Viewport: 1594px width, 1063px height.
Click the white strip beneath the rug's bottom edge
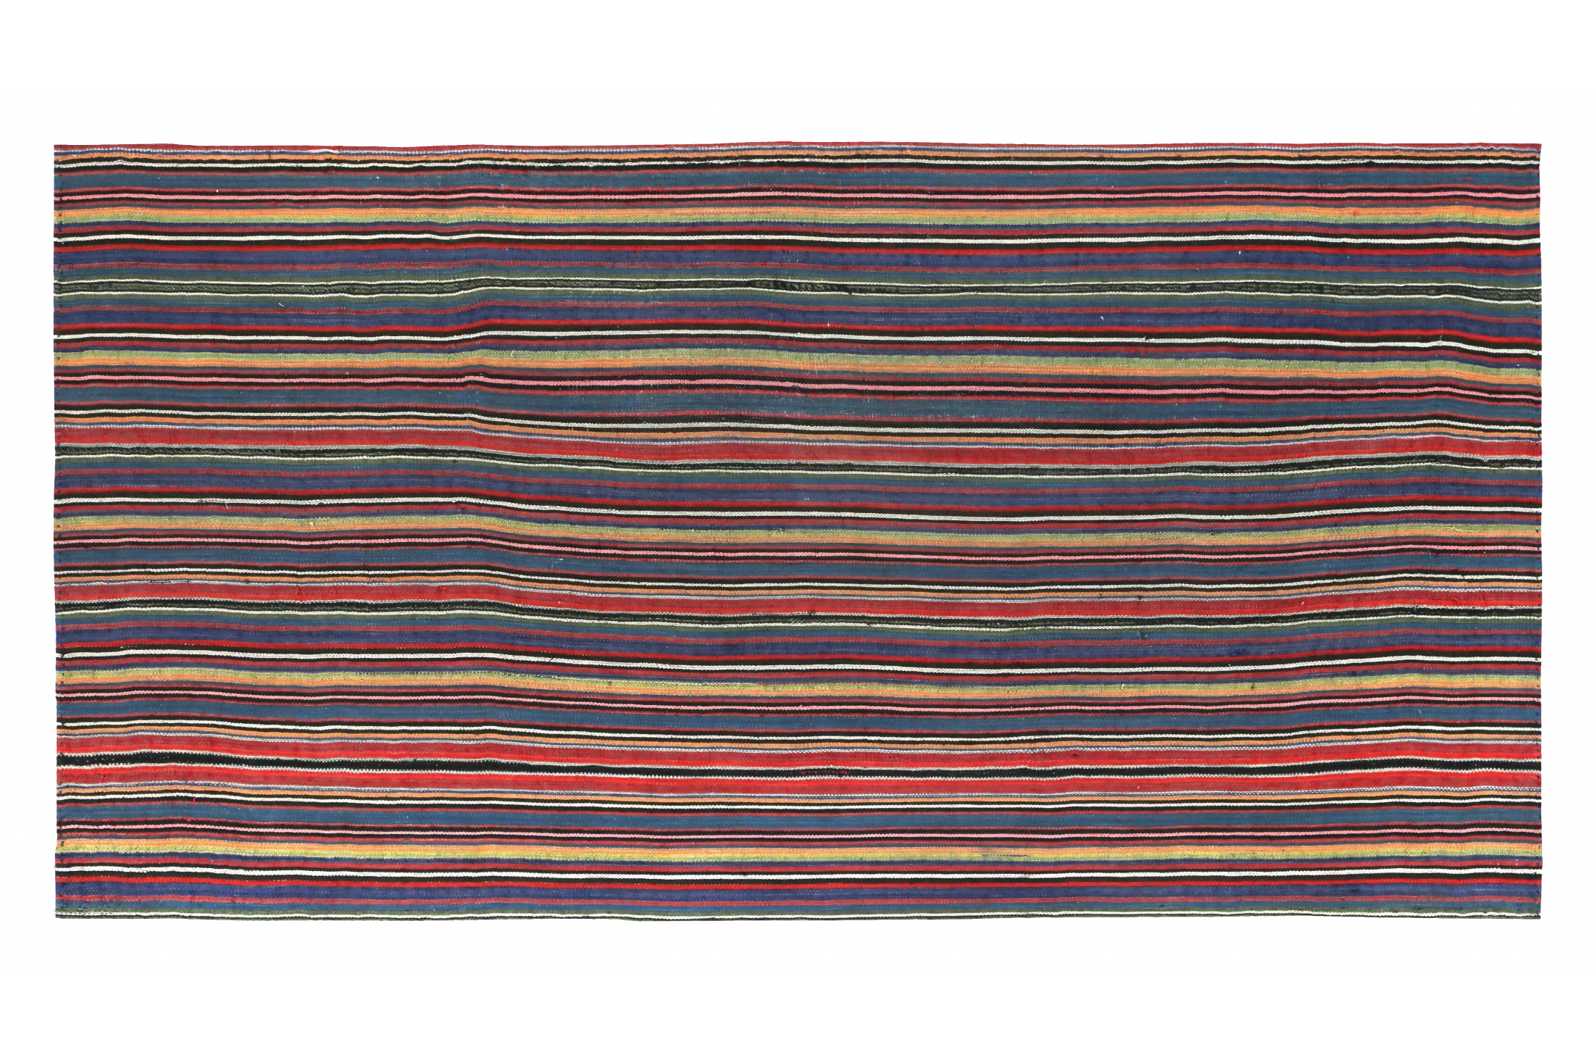[797, 949]
